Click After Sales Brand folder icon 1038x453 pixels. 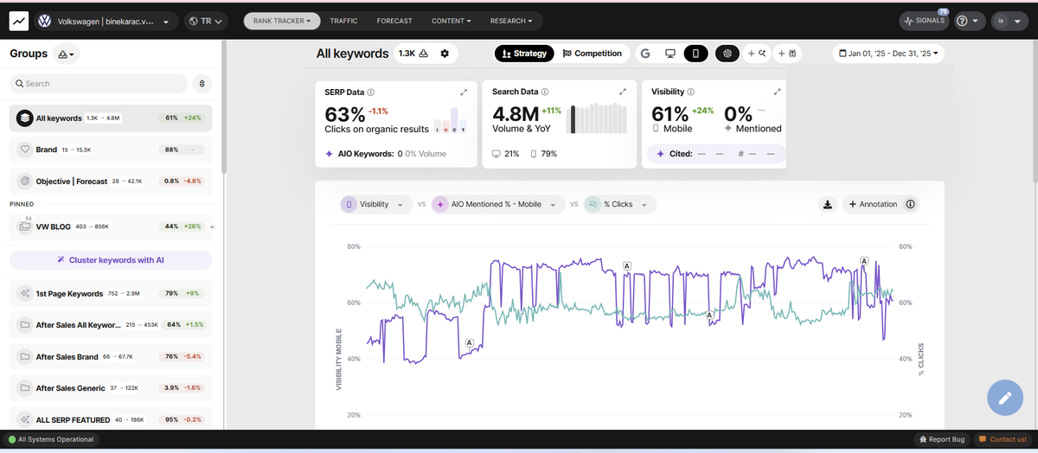25,356
